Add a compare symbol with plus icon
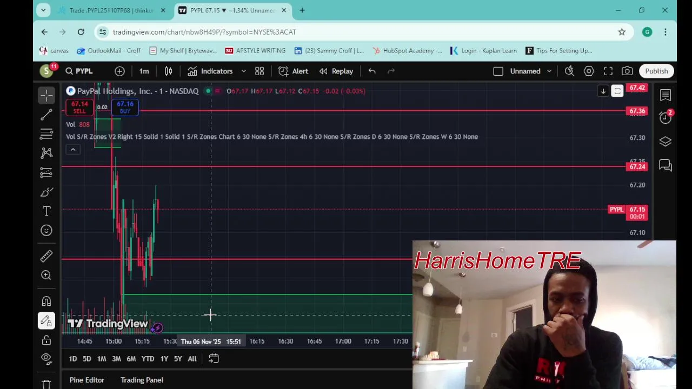Viewport: 692px width, 389px height. 119,71
